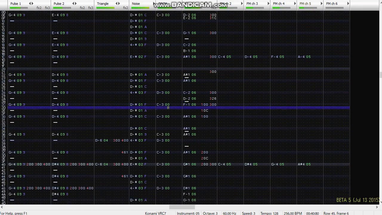382x215 pixels.
Task: Select A#4 05 note in FM ch 5 row 40
Action: pos(304,164)
